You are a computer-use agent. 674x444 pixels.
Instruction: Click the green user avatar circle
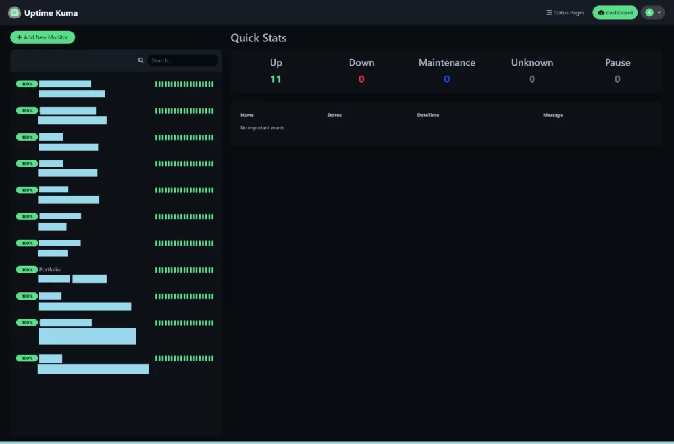(x=650, y=12)
